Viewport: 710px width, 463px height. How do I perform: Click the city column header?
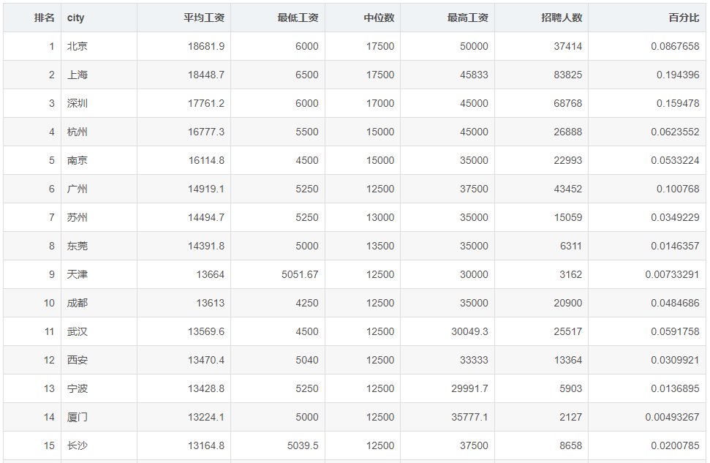[x=99, y=18]
